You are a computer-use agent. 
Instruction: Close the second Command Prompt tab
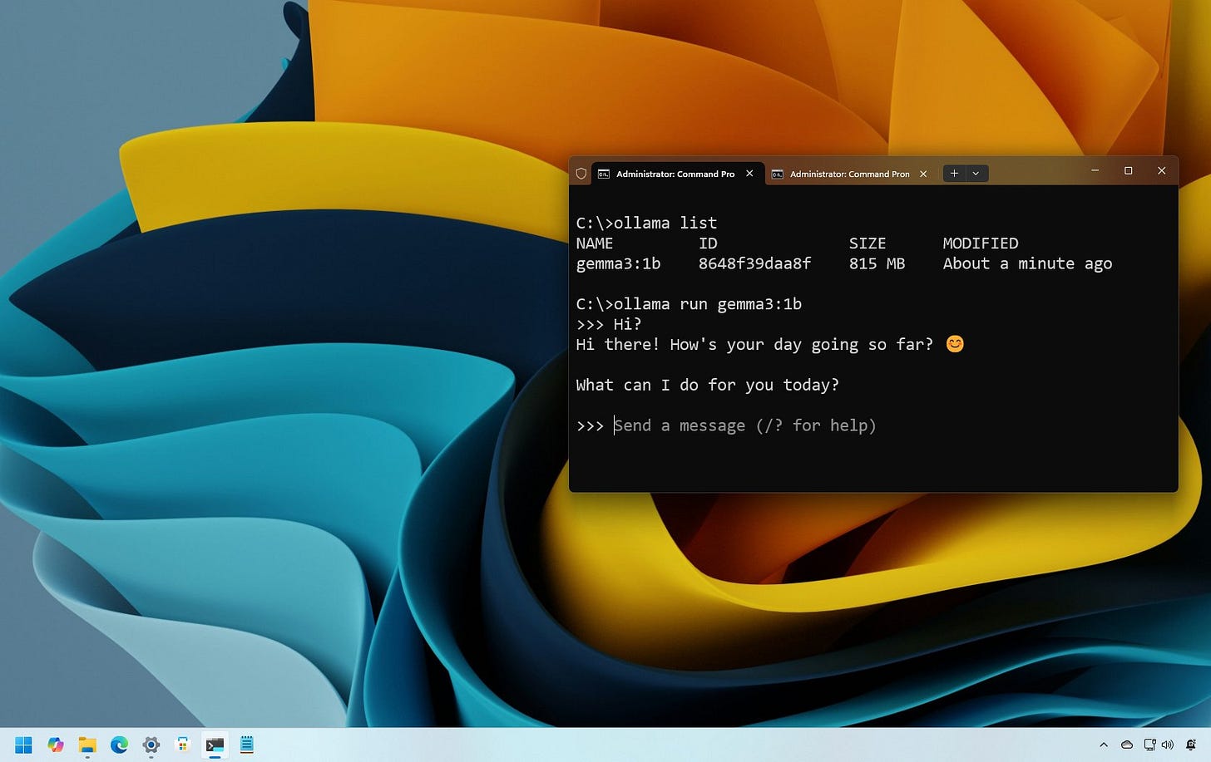(x=923, y=174)
